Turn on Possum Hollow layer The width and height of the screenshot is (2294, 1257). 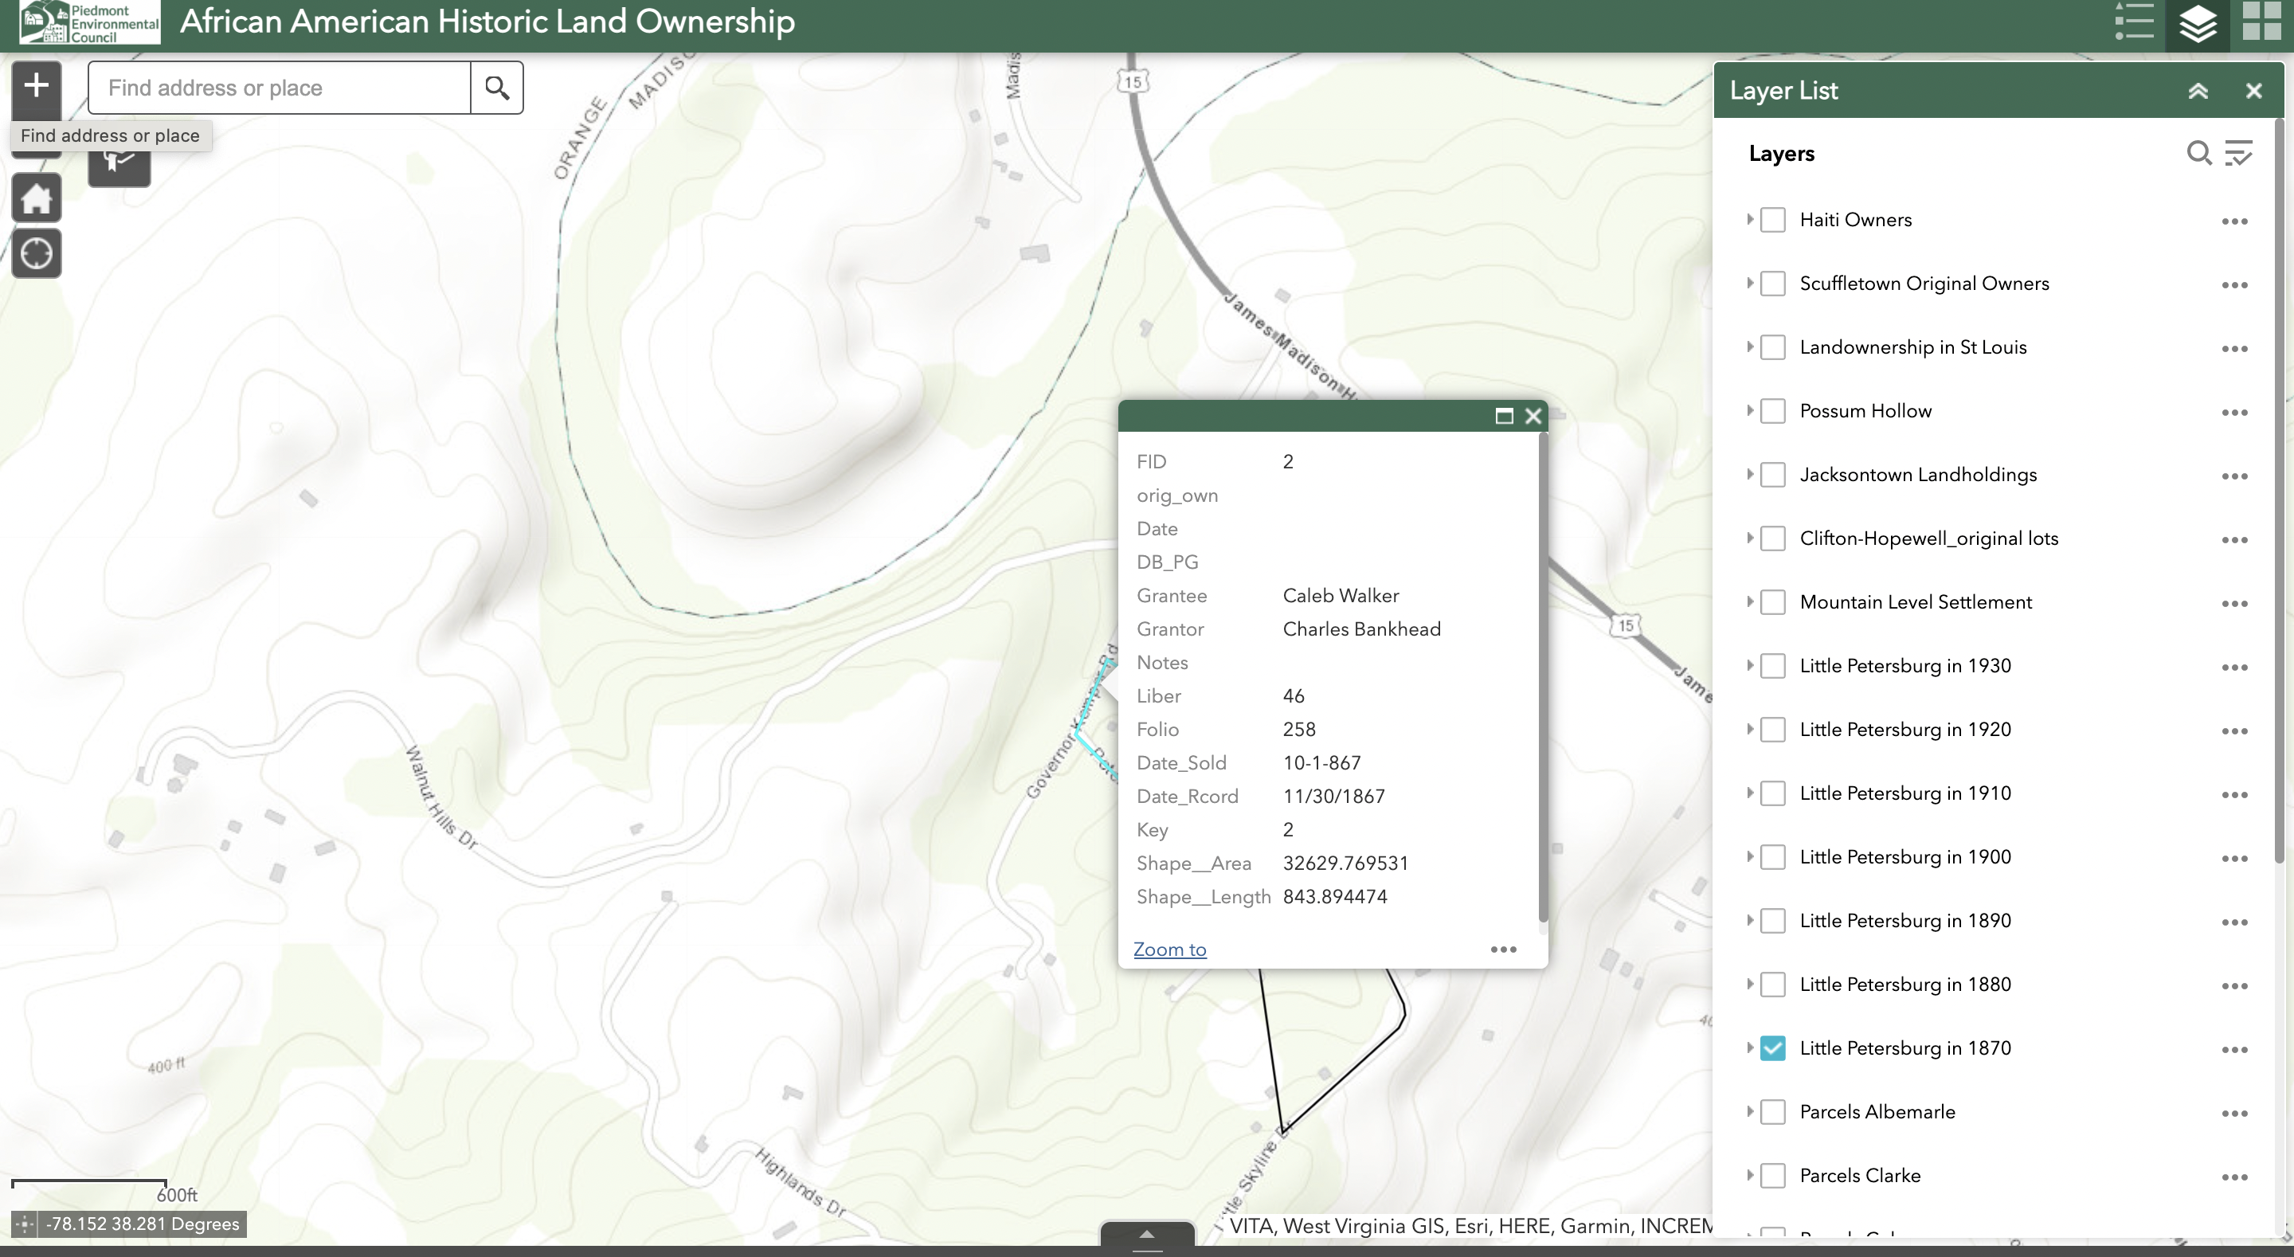click(1772, 412)
